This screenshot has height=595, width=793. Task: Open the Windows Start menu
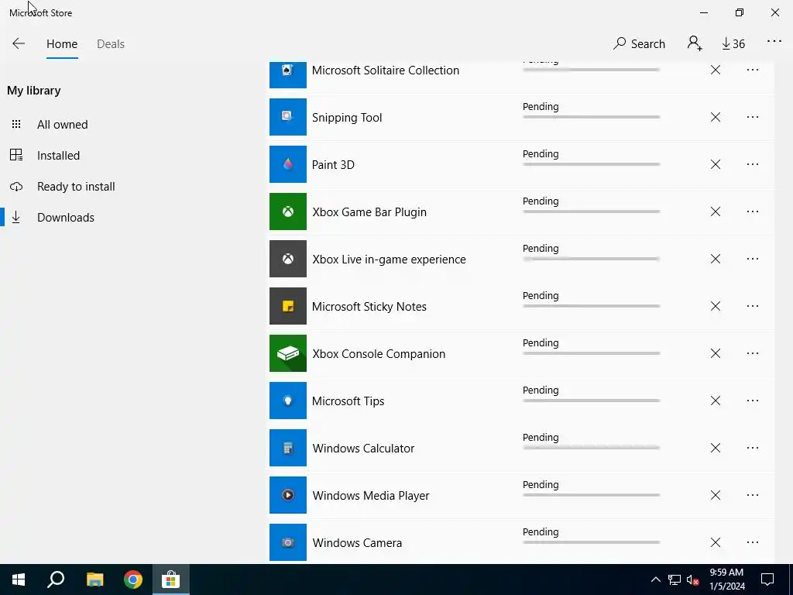(x=19, y=580)
